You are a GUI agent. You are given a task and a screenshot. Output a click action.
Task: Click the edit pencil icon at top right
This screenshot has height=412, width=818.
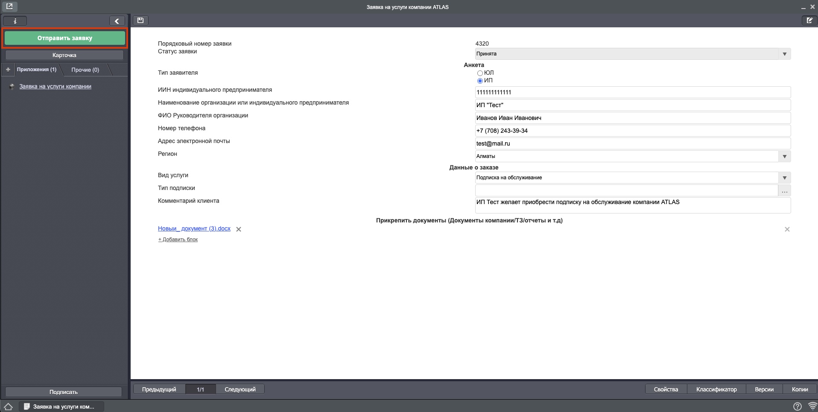(x=809, y=20)
